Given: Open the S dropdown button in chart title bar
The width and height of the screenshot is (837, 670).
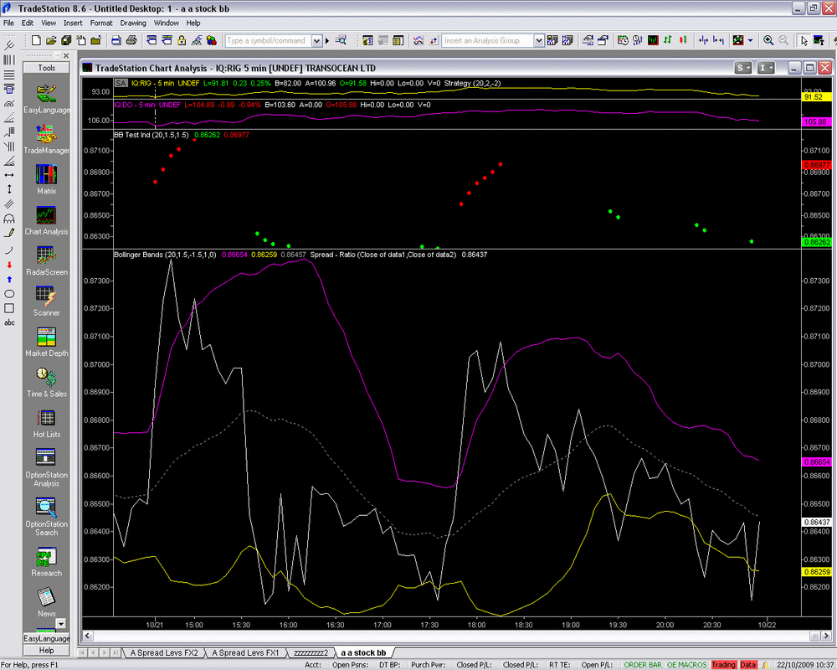Looking at the screenshot, I should tap(742, 68).
